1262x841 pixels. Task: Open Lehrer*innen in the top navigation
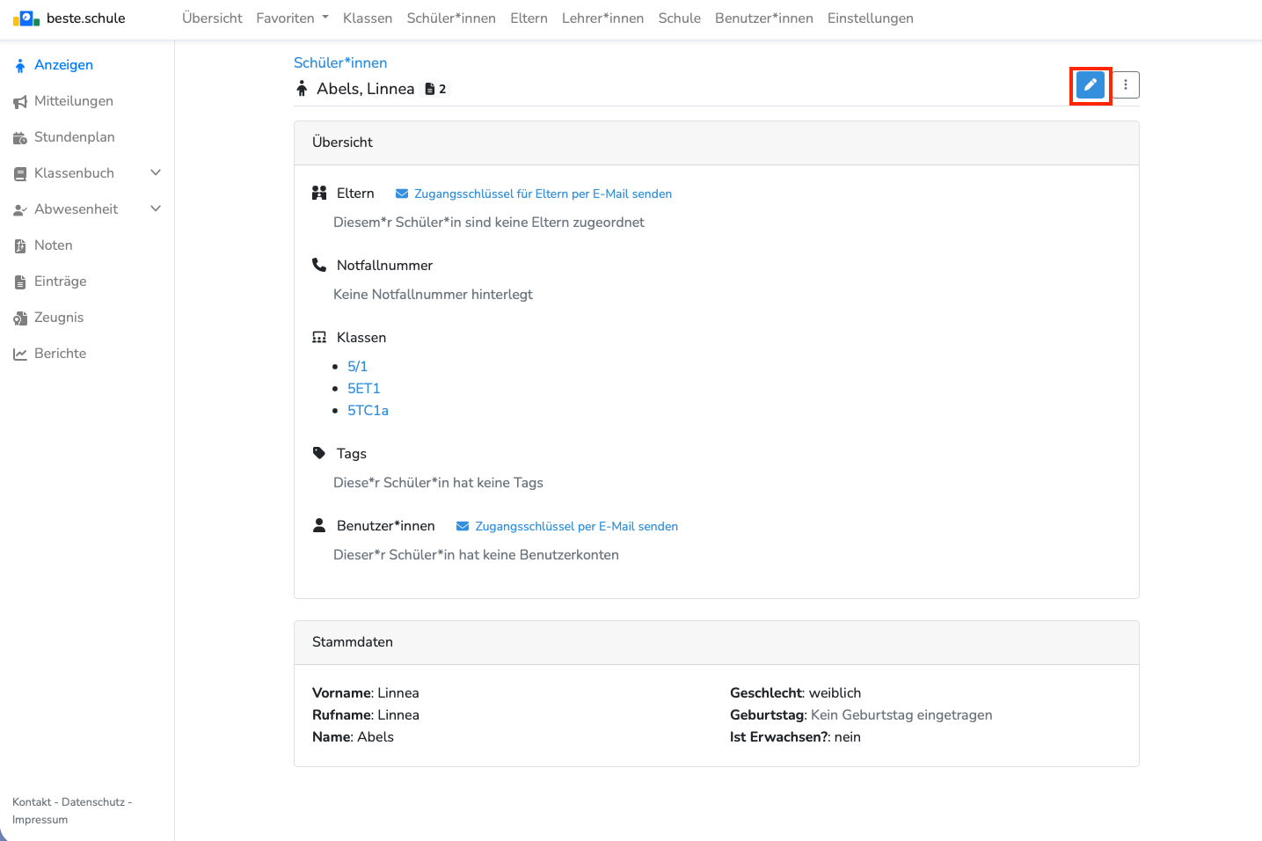602,18
